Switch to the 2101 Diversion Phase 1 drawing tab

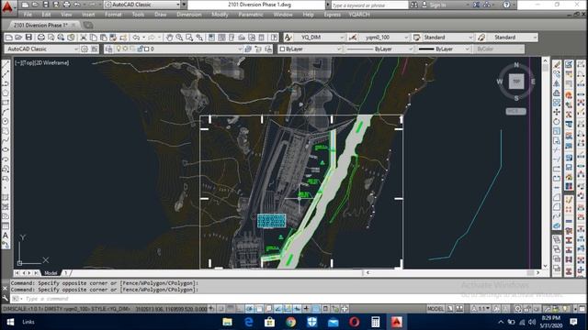(40, 25)
